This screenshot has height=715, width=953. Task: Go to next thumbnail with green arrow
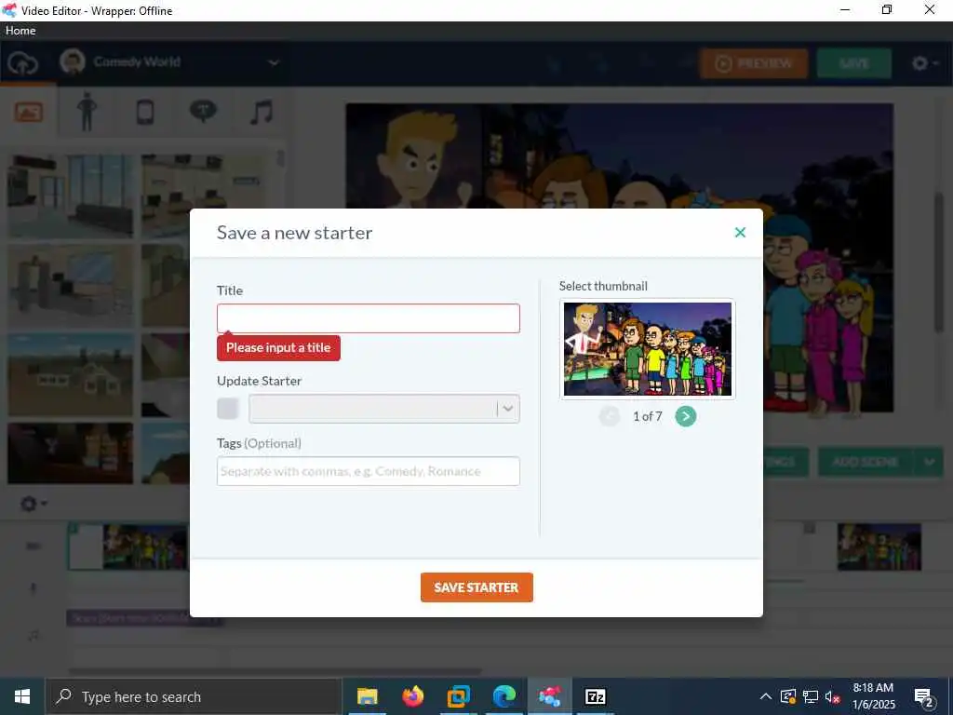coord(686,416)
